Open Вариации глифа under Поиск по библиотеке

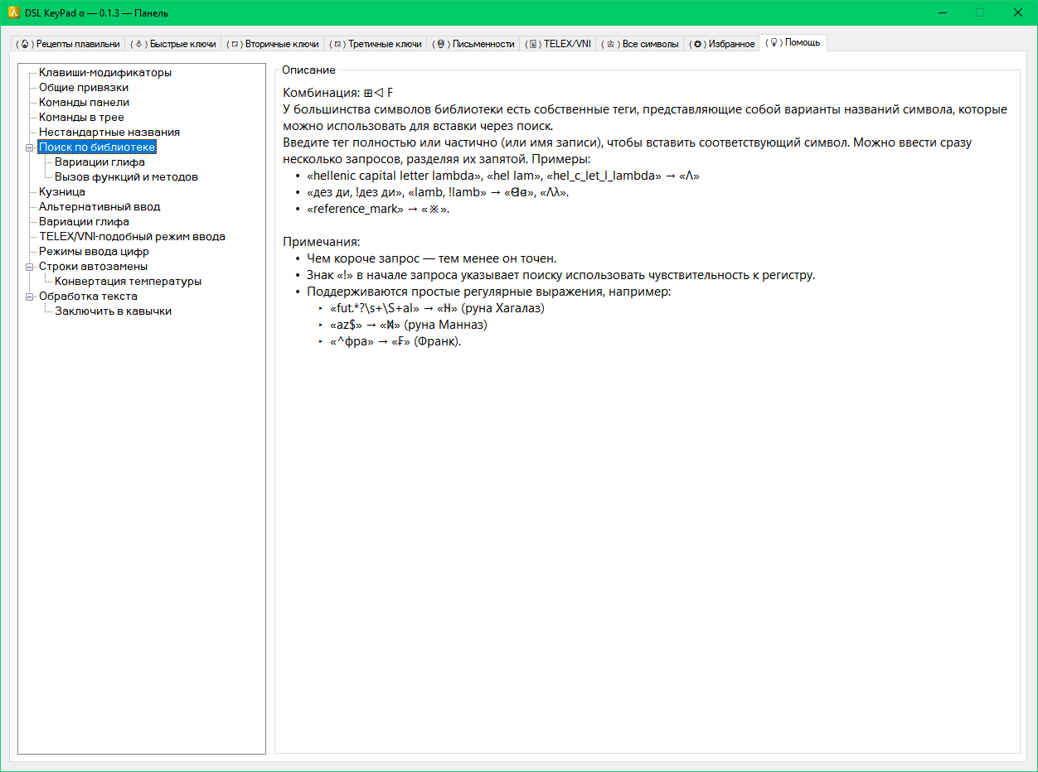point(99,162)
